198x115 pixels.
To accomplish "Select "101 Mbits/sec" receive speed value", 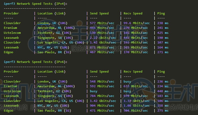I will click(136, 33).
